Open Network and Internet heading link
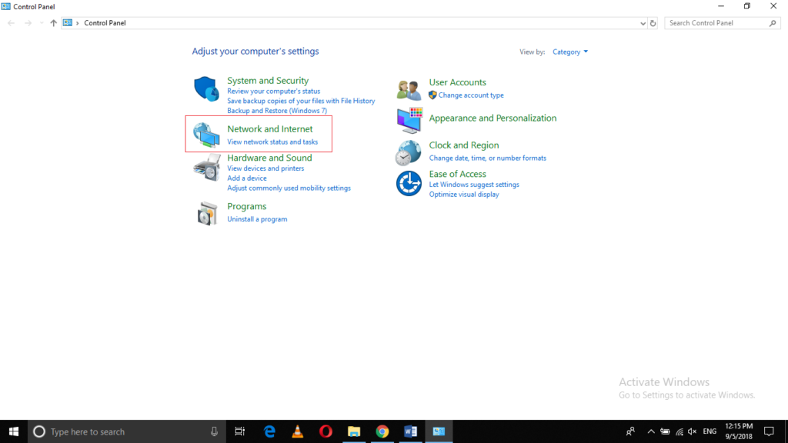Image resolution: width=788 pixels, height=443 pixels. coord(270,129)
